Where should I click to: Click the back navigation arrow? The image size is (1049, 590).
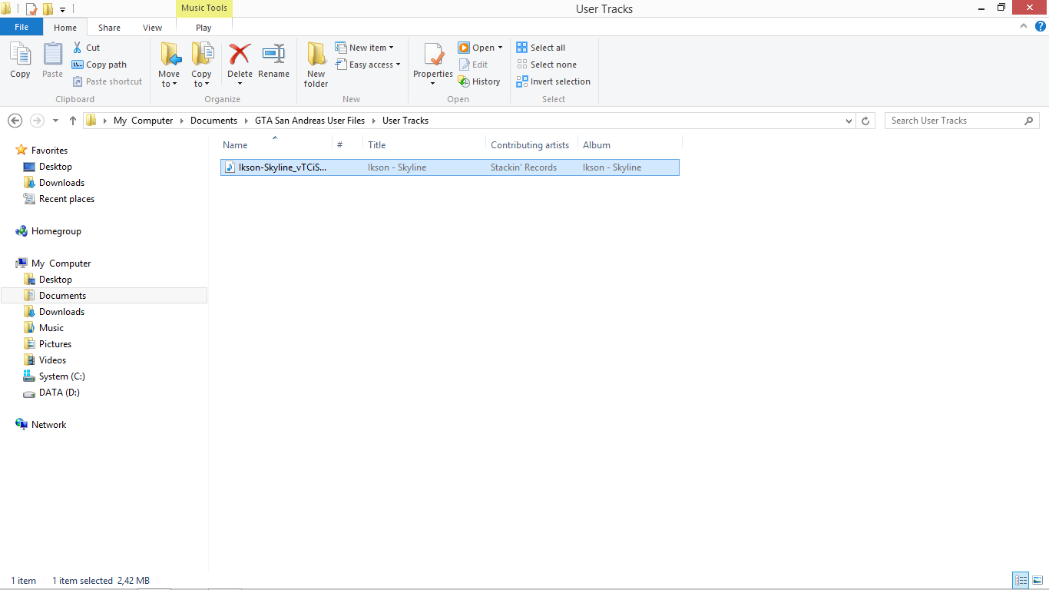point(14,121)
